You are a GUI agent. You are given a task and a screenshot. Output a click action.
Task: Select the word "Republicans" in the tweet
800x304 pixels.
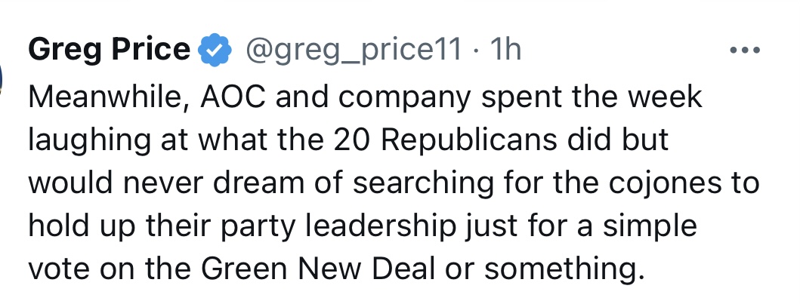pyautogui.click(x=469, y=140)
